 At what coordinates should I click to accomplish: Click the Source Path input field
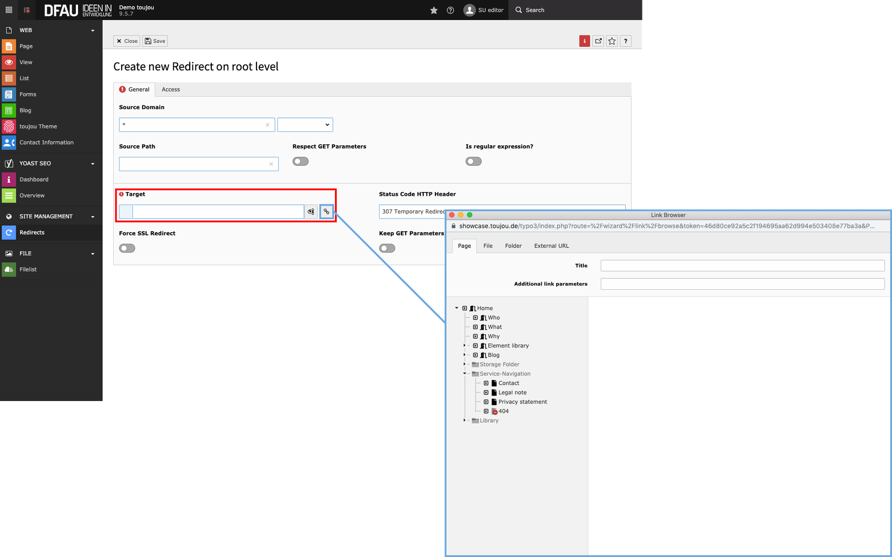point(193,164)
